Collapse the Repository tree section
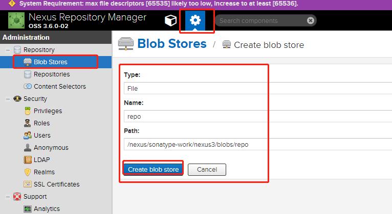The height and width of the screenshot is (214, 392). pos(8,50)
